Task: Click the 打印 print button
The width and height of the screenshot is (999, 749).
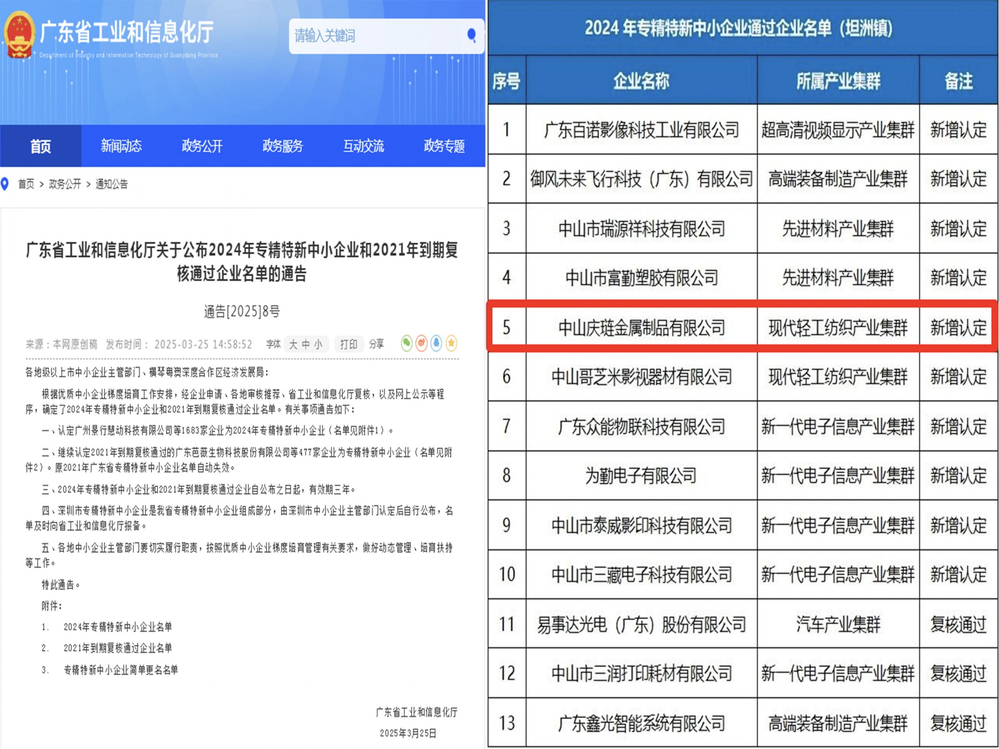Action: [x=349, y=344]
